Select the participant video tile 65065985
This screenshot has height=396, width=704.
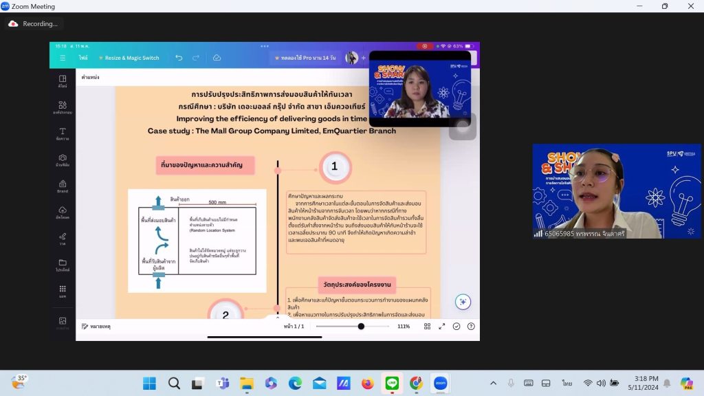pyautogui.click(x=617, y=191)
